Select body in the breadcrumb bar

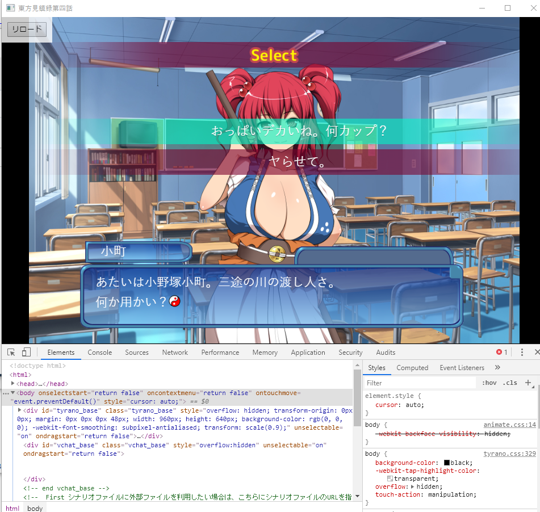tap(35, 508)
